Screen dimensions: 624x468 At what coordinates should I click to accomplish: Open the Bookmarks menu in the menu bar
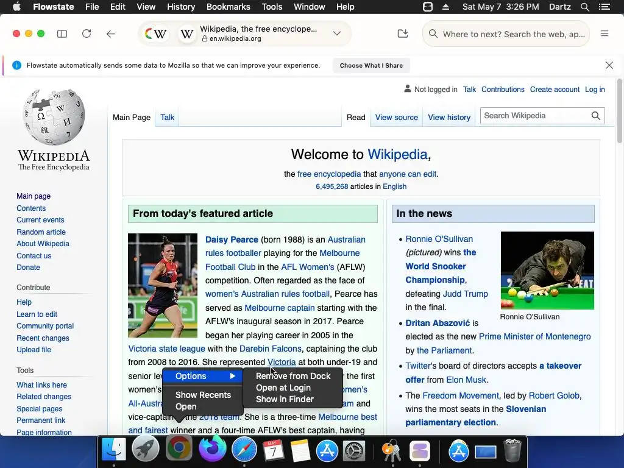click(x=228, y=7)
